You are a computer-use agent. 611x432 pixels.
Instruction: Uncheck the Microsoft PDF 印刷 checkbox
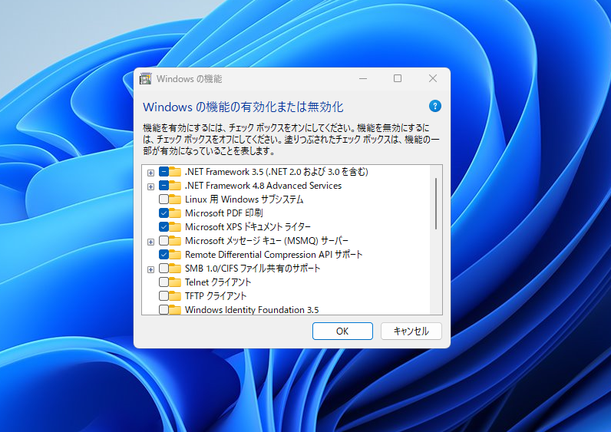163,213
